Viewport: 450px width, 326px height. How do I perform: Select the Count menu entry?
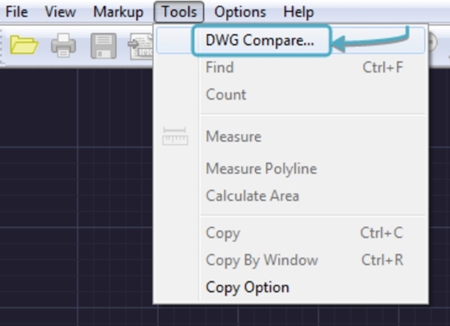[x=226, y=94]
